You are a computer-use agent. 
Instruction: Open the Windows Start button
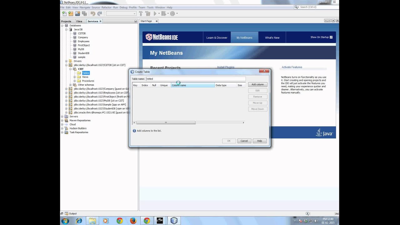pyautogui.click(x=65, y=221)
